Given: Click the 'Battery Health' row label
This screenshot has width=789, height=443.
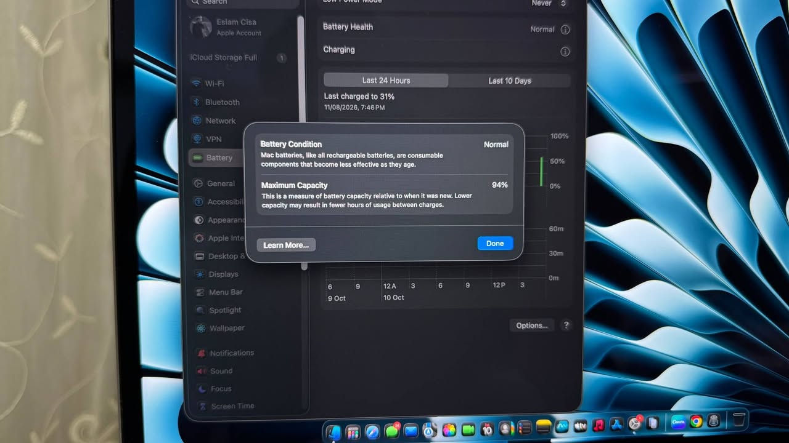Looking at the screenshot, I should 348,27.
